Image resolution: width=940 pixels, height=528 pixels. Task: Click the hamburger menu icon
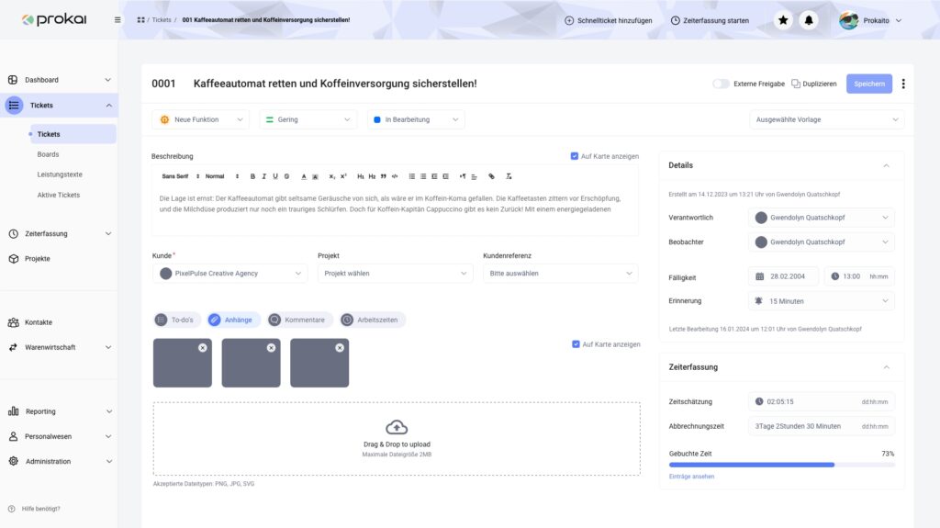(117, 20)
